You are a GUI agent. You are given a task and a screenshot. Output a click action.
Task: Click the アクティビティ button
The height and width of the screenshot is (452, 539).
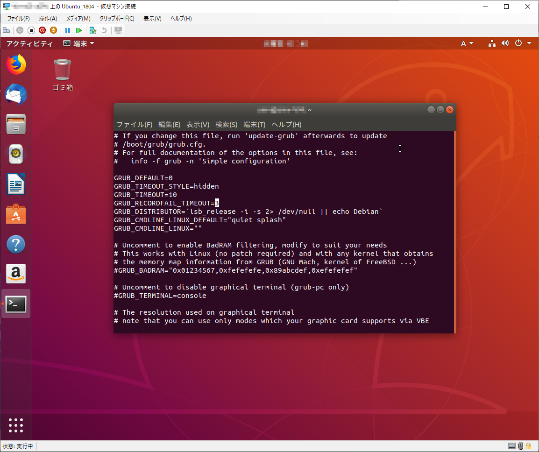click(x=29, y=43)
